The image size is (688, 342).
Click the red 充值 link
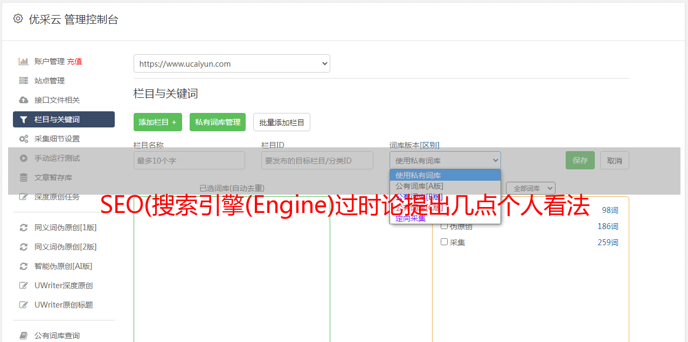(74, 61)
